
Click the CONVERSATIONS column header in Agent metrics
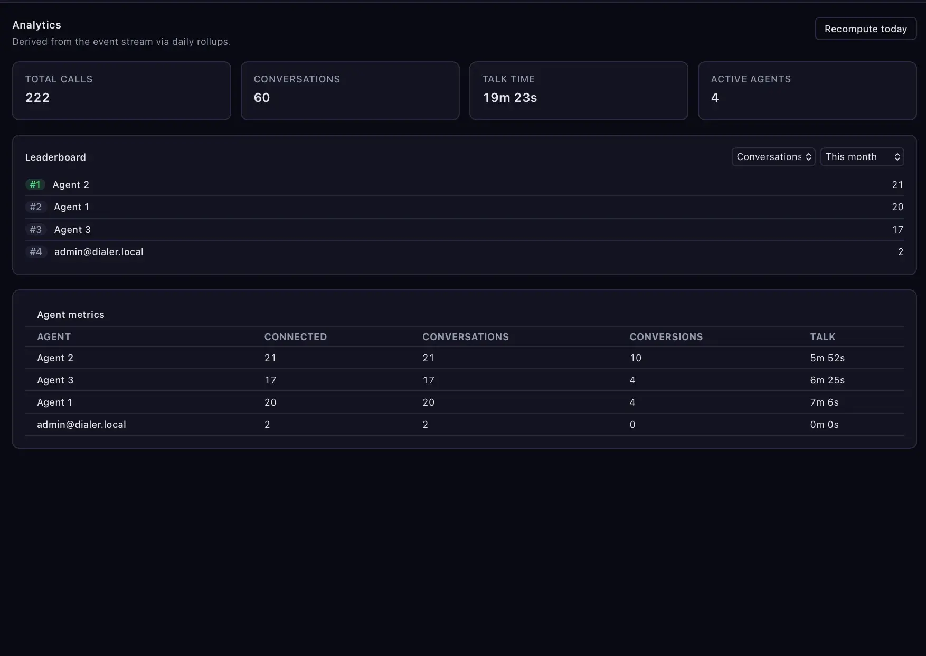[x=466, y=337]
